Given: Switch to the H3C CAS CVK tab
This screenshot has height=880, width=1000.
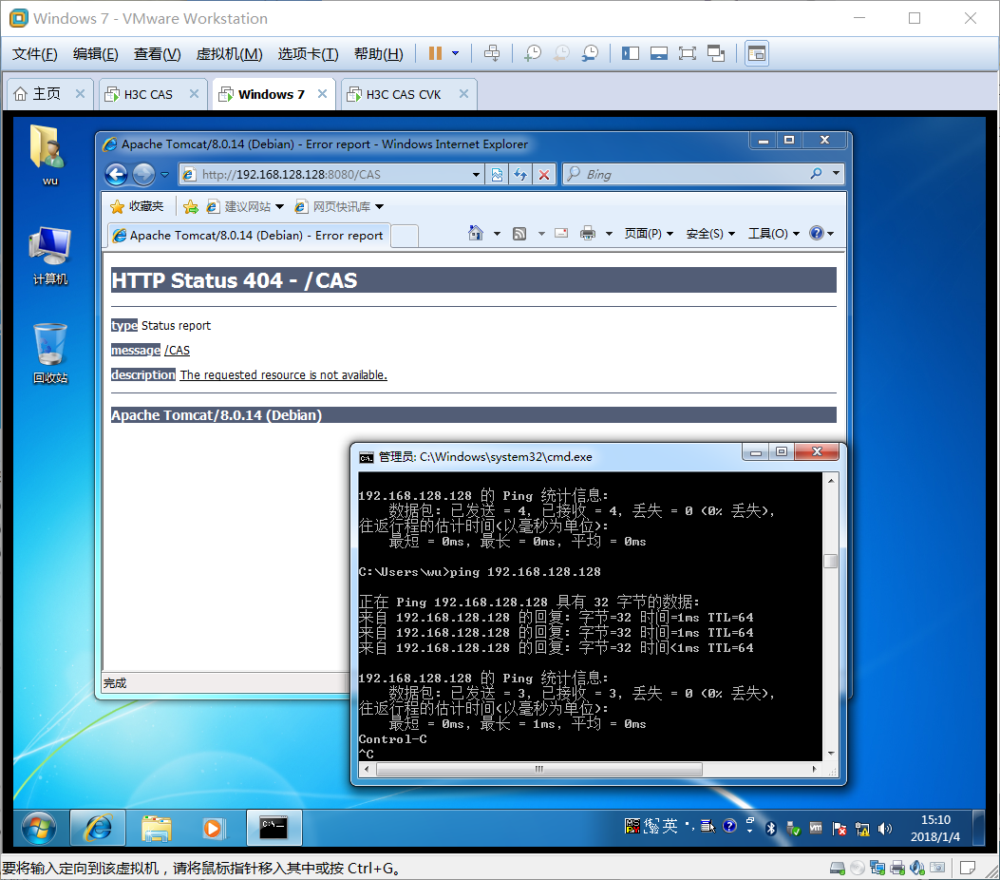Looking at the screenshot, I should click(x=403, y=94).
